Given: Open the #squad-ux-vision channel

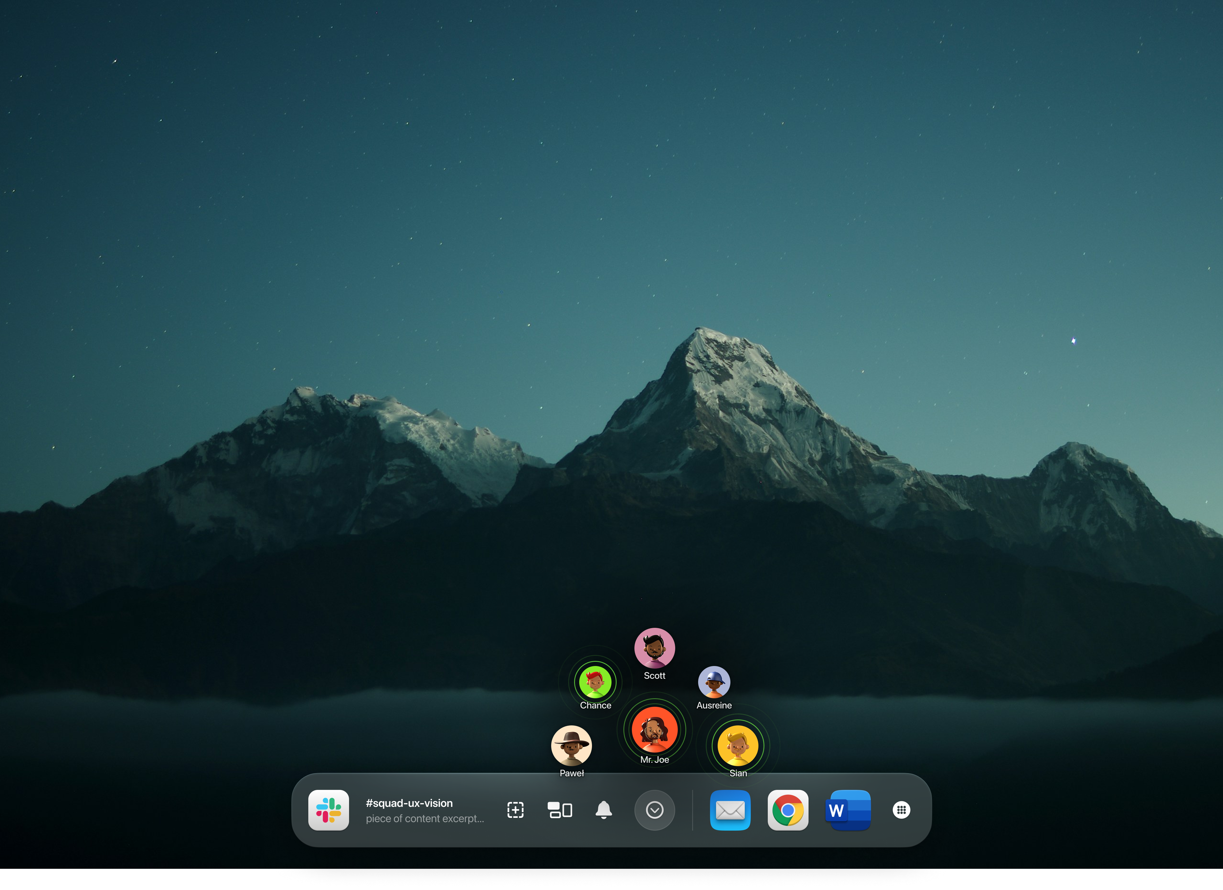Looking at the screenshot, I should tap(409, 803).
